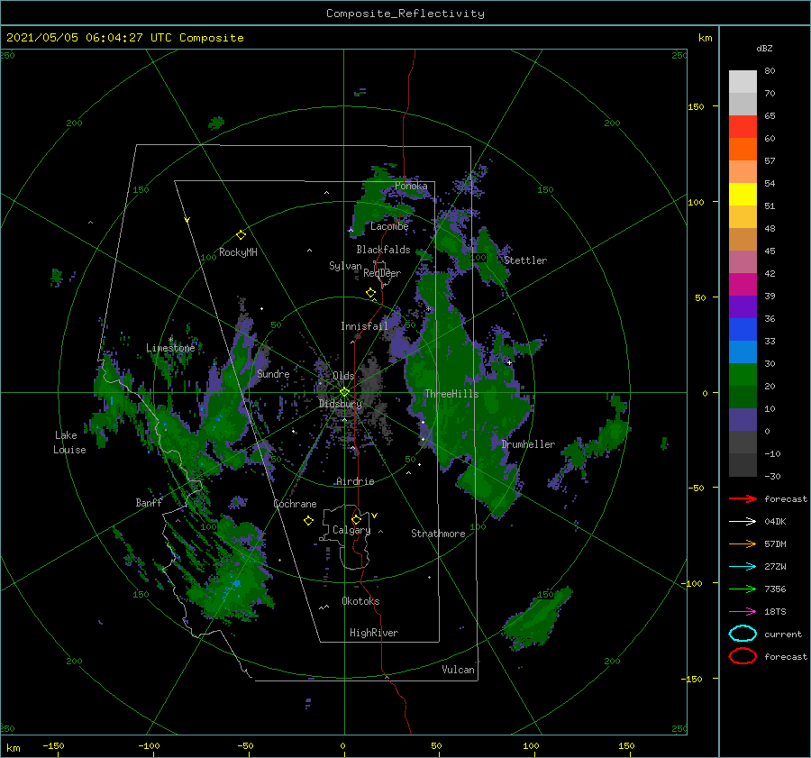Click the Didsbury label
This screenshot has width=811, height=758.
coord(341,404)
